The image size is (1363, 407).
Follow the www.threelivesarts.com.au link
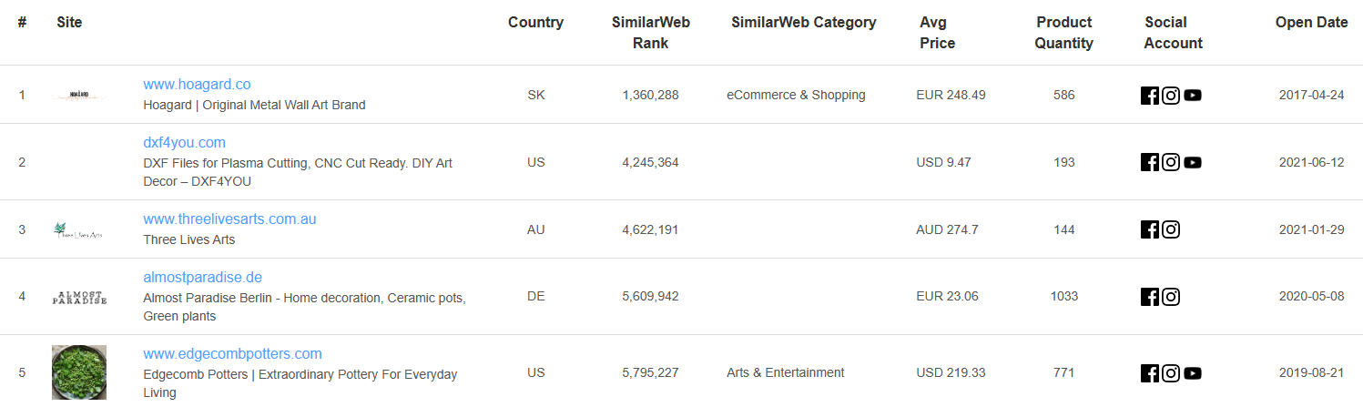tap(229, 219)
